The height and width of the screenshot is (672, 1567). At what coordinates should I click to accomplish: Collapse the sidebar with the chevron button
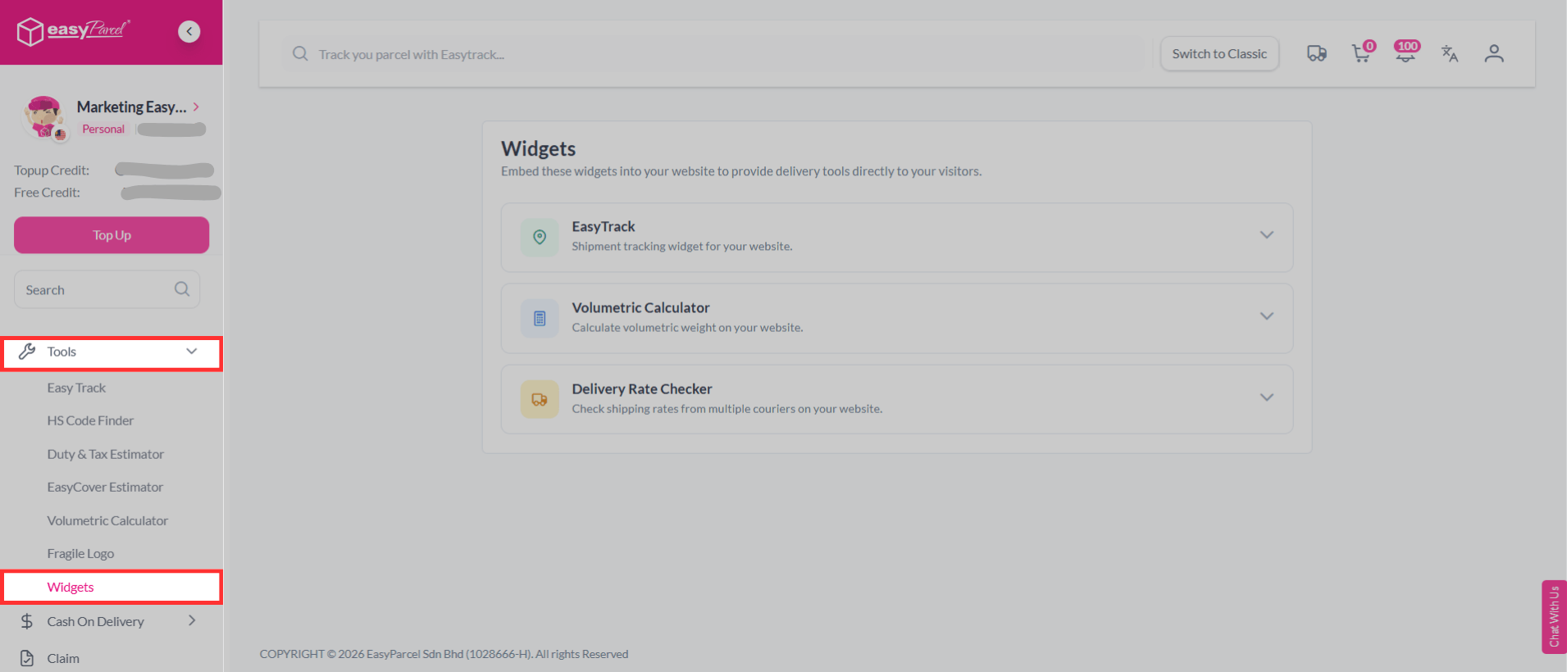click(x=189, y=31)
